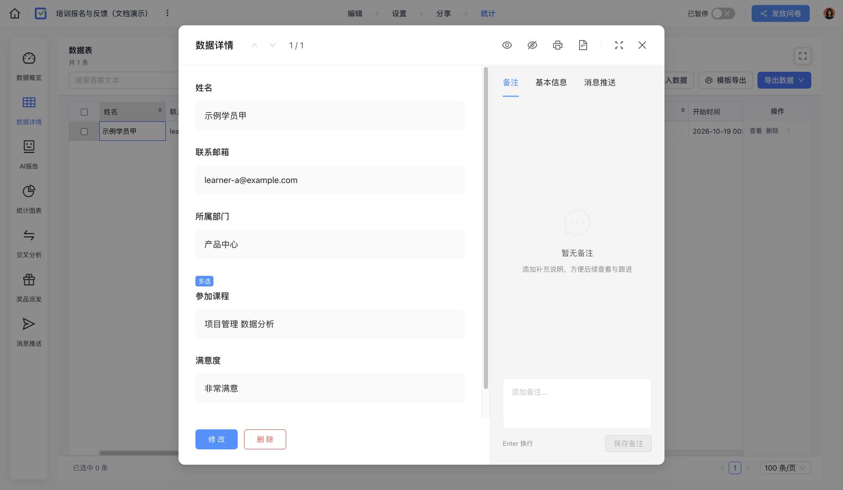Image resolution: width=843 pixels, height=490 pixels.
Task: Open the user avatar in top right
Action: pyautogui.click(x=829, y=14)
